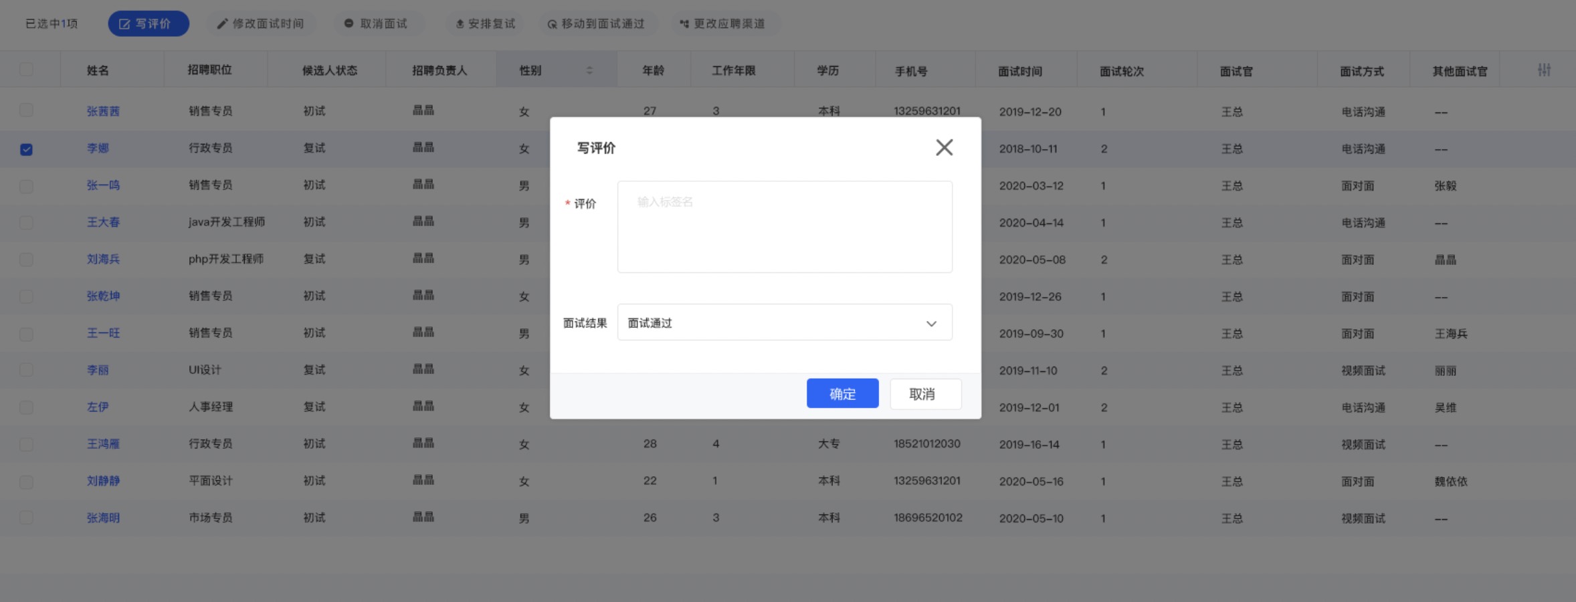The width and height of the screenshot is (1576, 602).
Task: Click the 取消面试 circle icon
Action: (349, 23)
